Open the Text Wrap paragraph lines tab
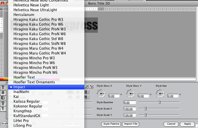The height and width of the screenshot is (128, 198). tap(3, 93)
